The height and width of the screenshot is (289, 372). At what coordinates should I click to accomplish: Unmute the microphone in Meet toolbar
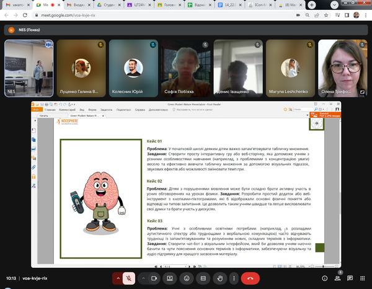pyautogui.click(x=130, y=278)
